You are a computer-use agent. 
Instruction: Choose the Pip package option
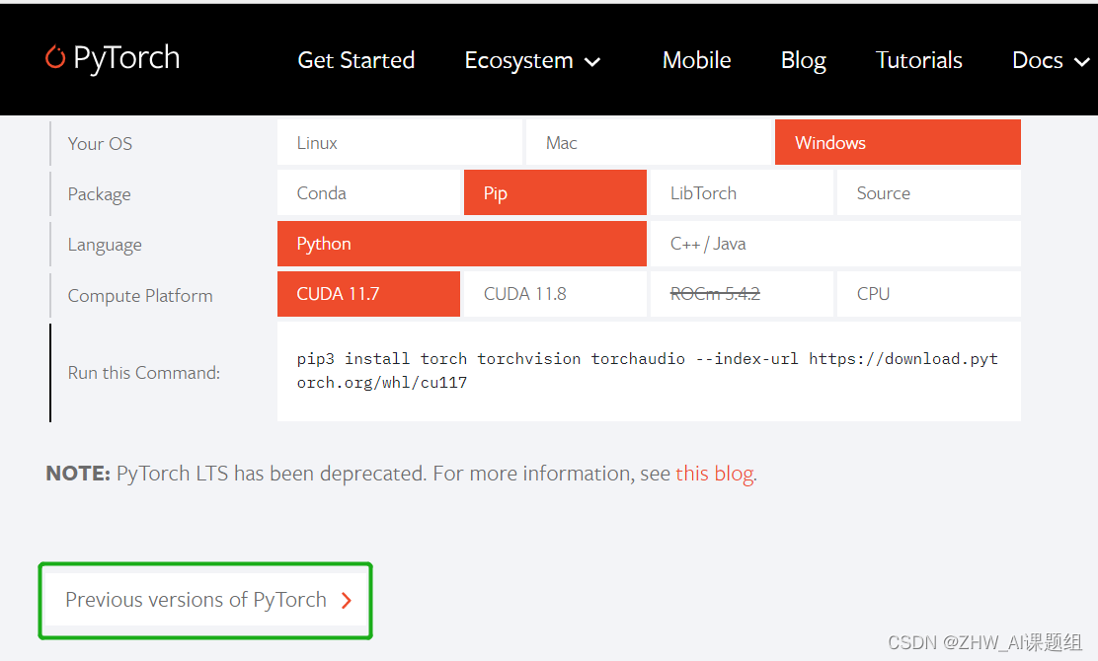point(555,193)
